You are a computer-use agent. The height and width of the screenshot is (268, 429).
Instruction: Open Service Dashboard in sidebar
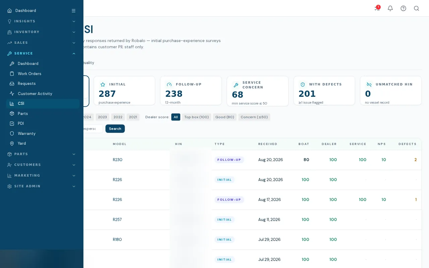point(43,64)
